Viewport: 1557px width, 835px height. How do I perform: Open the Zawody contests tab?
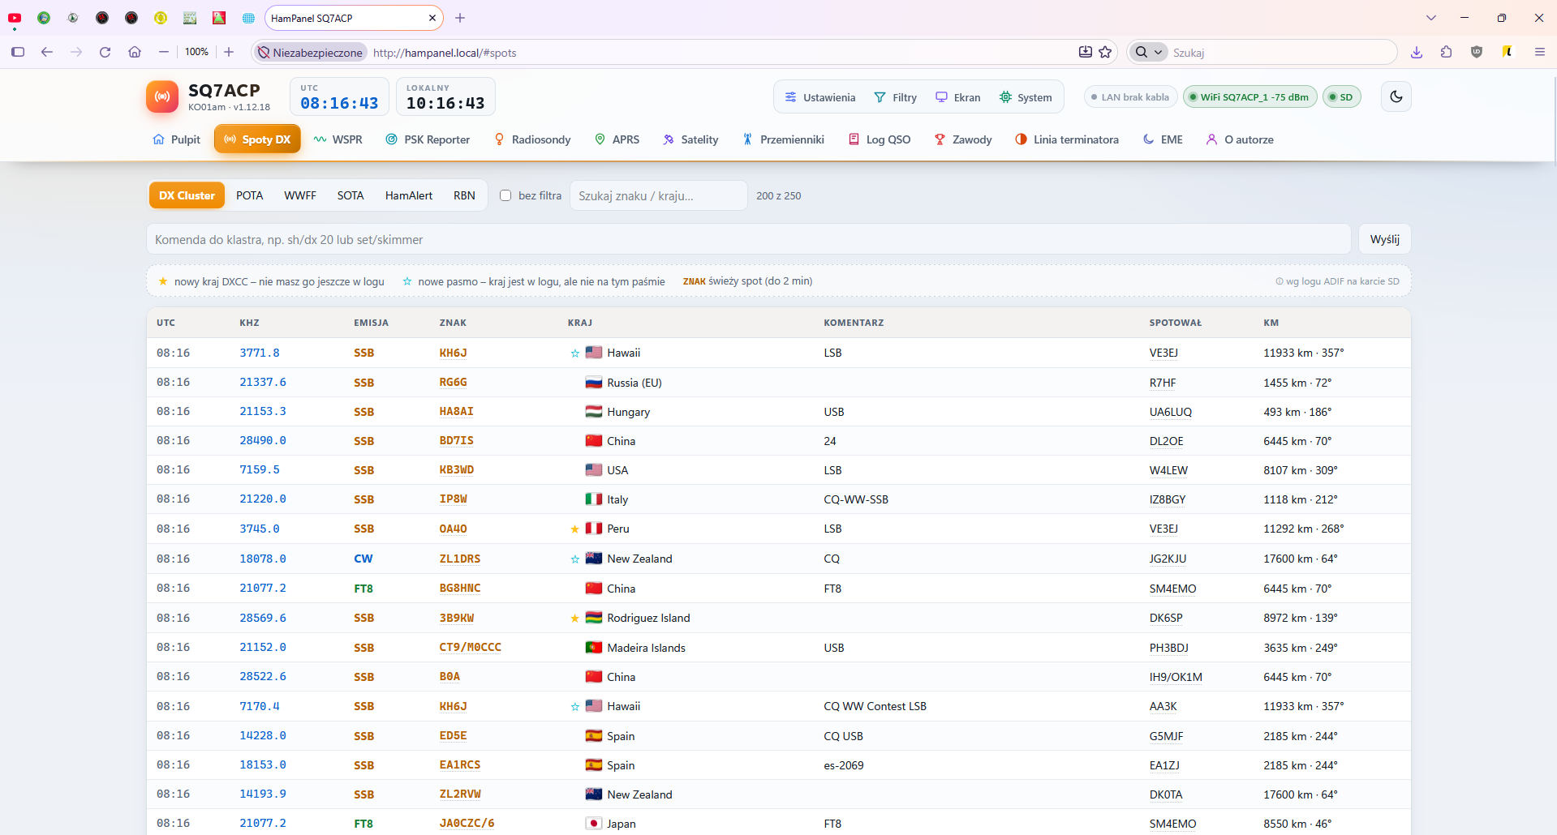963,139
